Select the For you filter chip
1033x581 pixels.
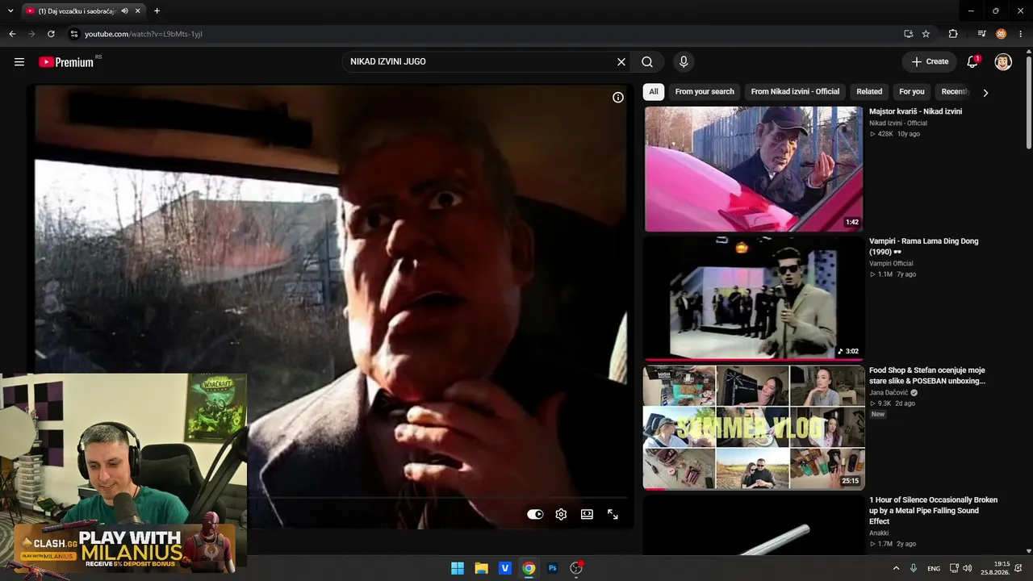pos(912,92)
